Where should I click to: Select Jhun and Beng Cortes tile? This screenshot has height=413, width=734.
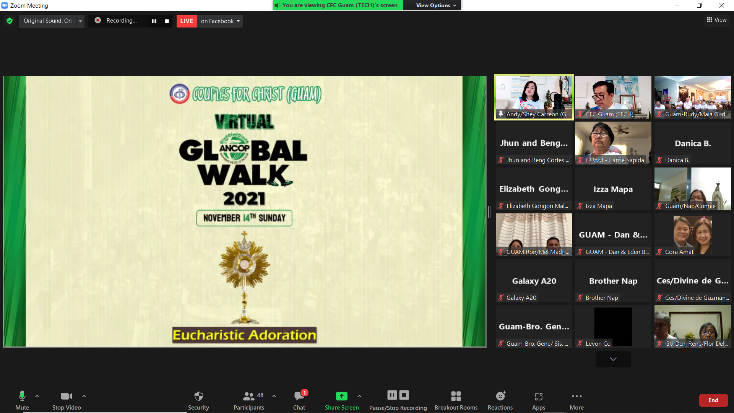pyautogui.click(x=534, y=143)
